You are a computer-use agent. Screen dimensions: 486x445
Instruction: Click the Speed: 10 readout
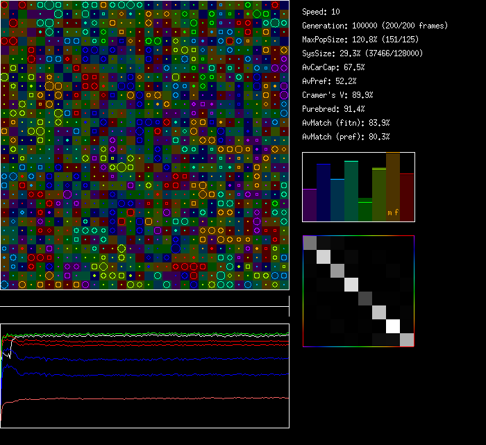(321, 12)
